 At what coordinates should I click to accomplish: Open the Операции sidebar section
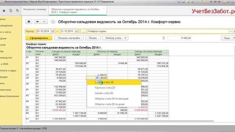click(4, 77)
